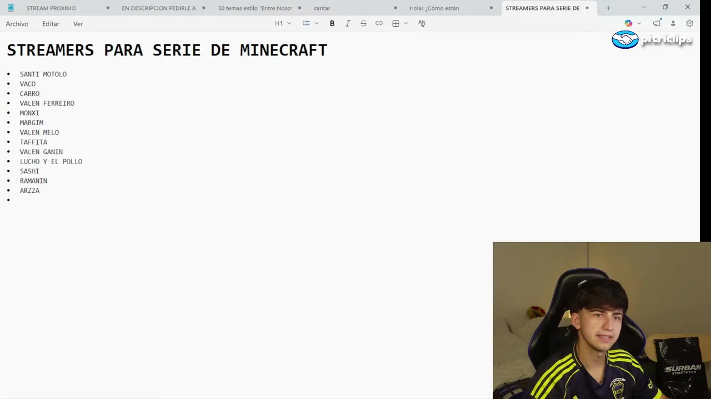Open the Editar menu
This screenshot has height=399, width=711.
[x=51, y=24]
